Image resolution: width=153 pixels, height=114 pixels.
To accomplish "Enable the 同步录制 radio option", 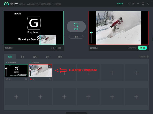I will 129,48.
